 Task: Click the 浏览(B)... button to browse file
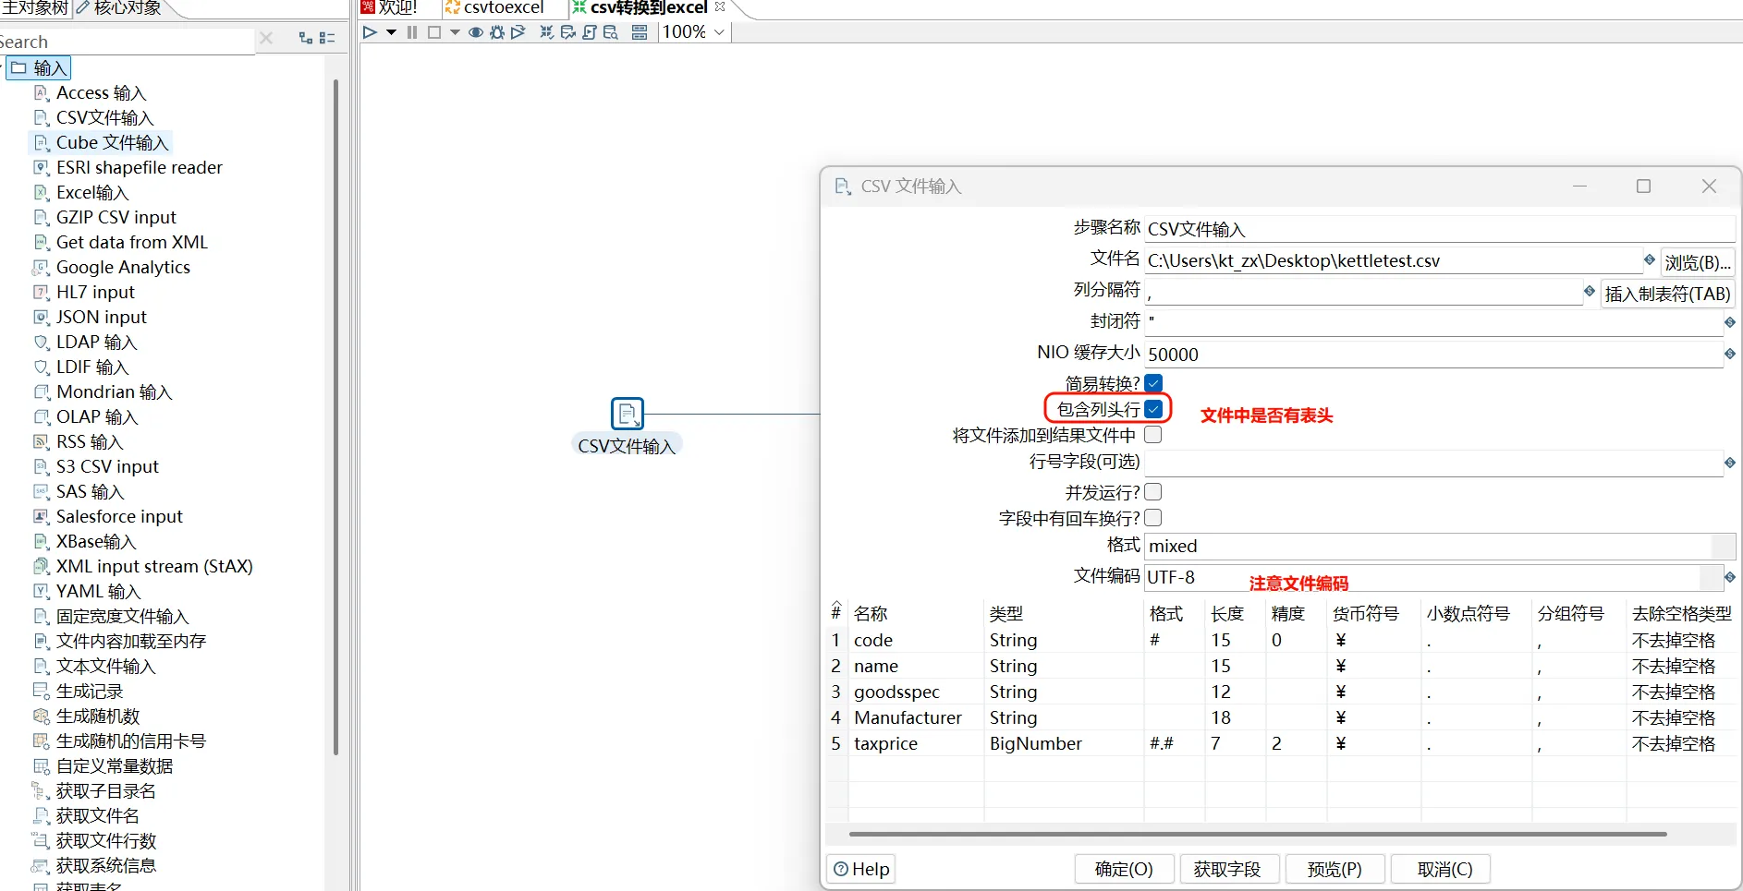click(x=1697, y=262)
